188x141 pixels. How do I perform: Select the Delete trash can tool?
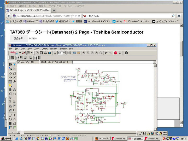pyautogui.click(x=10, y=90)
